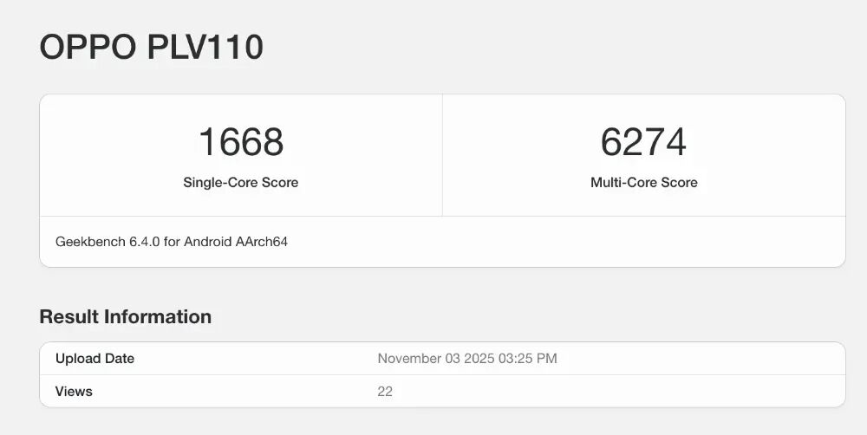Click the Result Information section heading
Viewport: 867px width, 435px height.
[125, 316]
